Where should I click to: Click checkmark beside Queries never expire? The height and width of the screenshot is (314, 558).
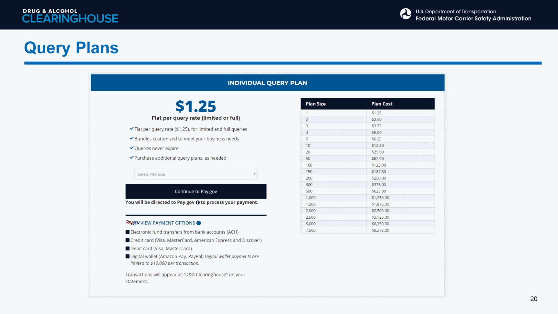click(131, 148)
